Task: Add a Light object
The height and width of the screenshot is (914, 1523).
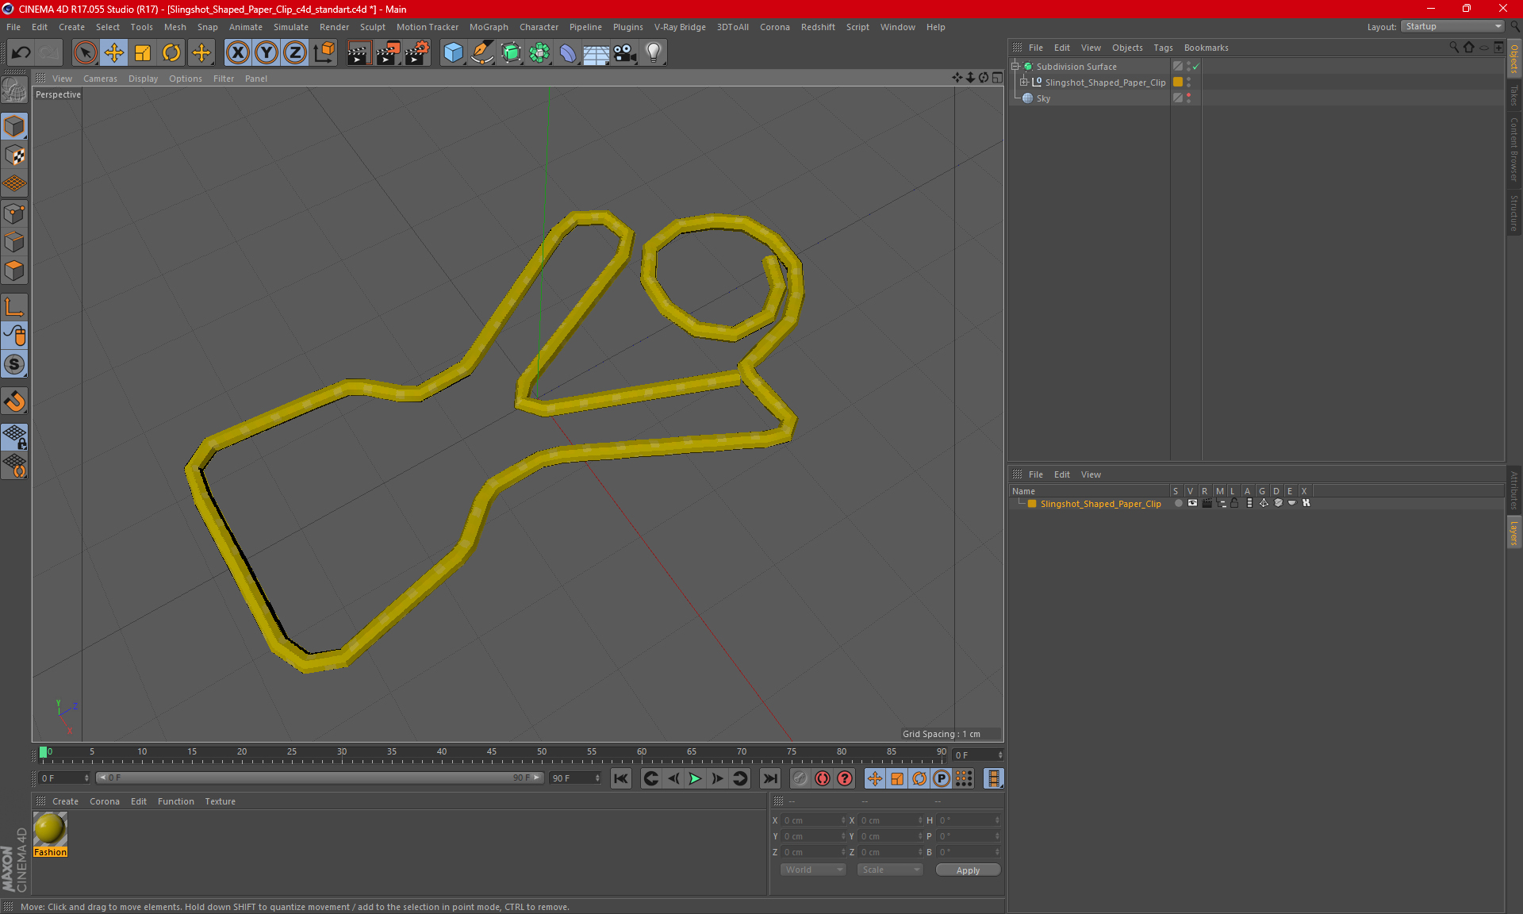Action: click(x=654, y=52)
